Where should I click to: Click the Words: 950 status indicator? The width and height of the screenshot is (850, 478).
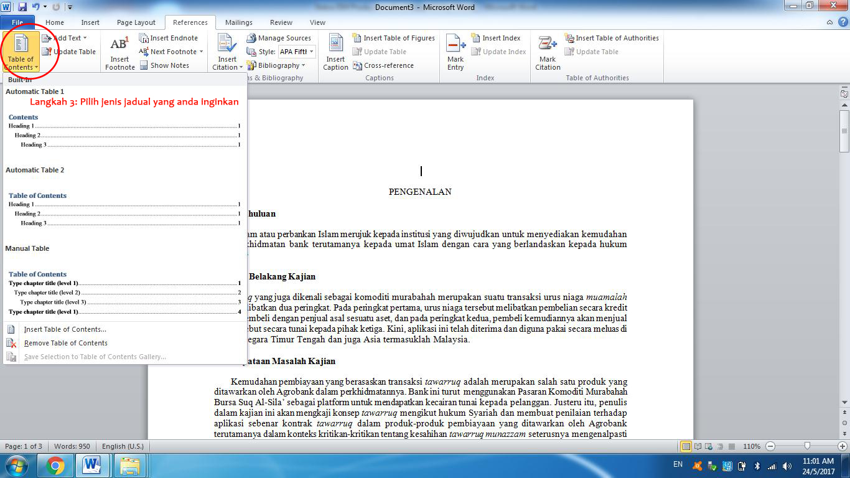click(73, 446)
